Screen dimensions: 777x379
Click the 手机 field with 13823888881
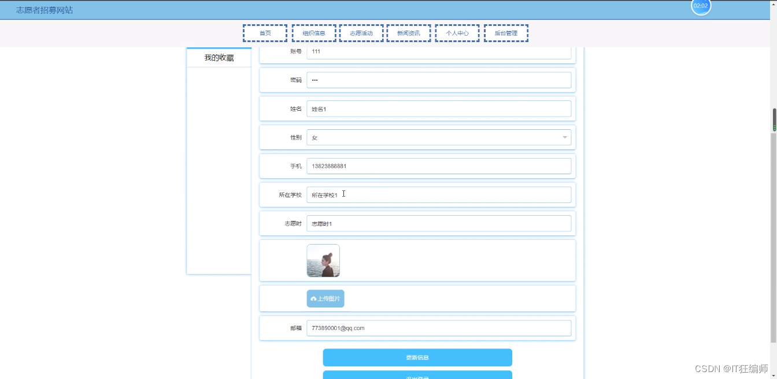click(x=439, y=166)
